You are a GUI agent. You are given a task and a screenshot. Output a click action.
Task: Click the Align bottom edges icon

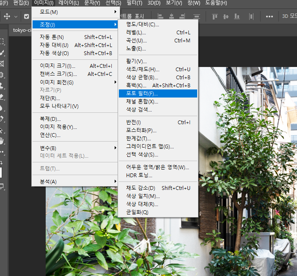(x=237, y=17)
